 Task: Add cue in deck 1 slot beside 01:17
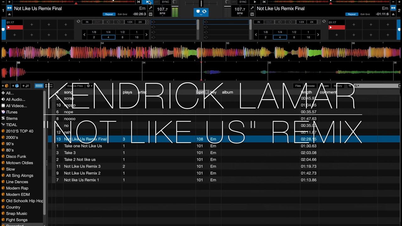point(32,24)
